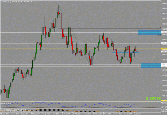The image size is (167, 115).
Task: Click the 19 Nov 2009 date on time axis
Action: [x=97, y=114]
